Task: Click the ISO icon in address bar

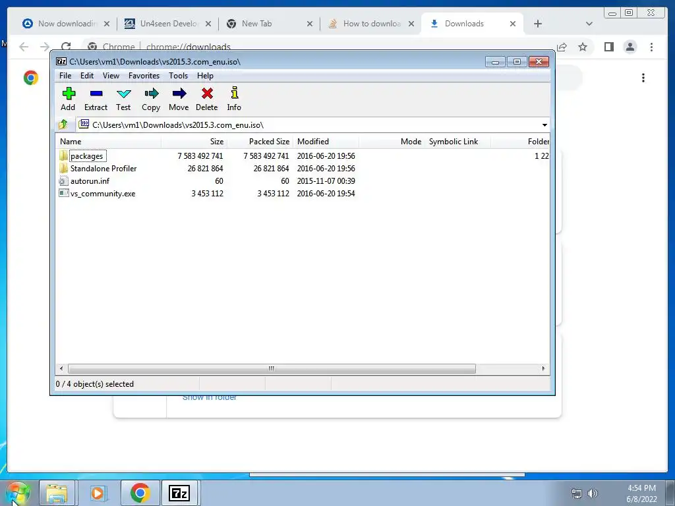Action: click(84, 125)
